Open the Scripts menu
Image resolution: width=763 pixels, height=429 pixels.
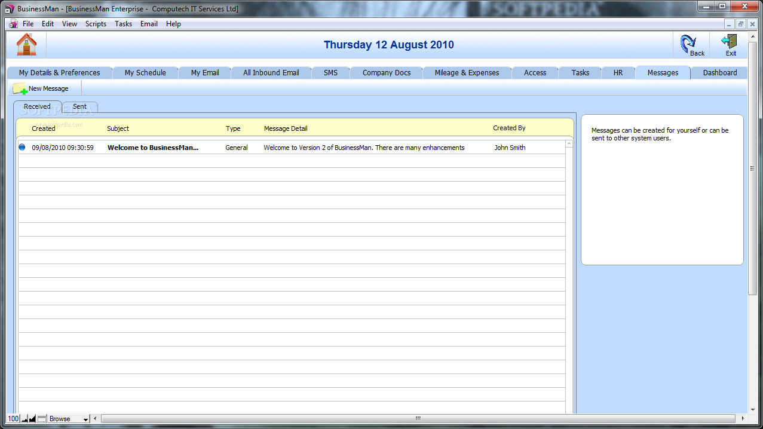coord(96,24)
